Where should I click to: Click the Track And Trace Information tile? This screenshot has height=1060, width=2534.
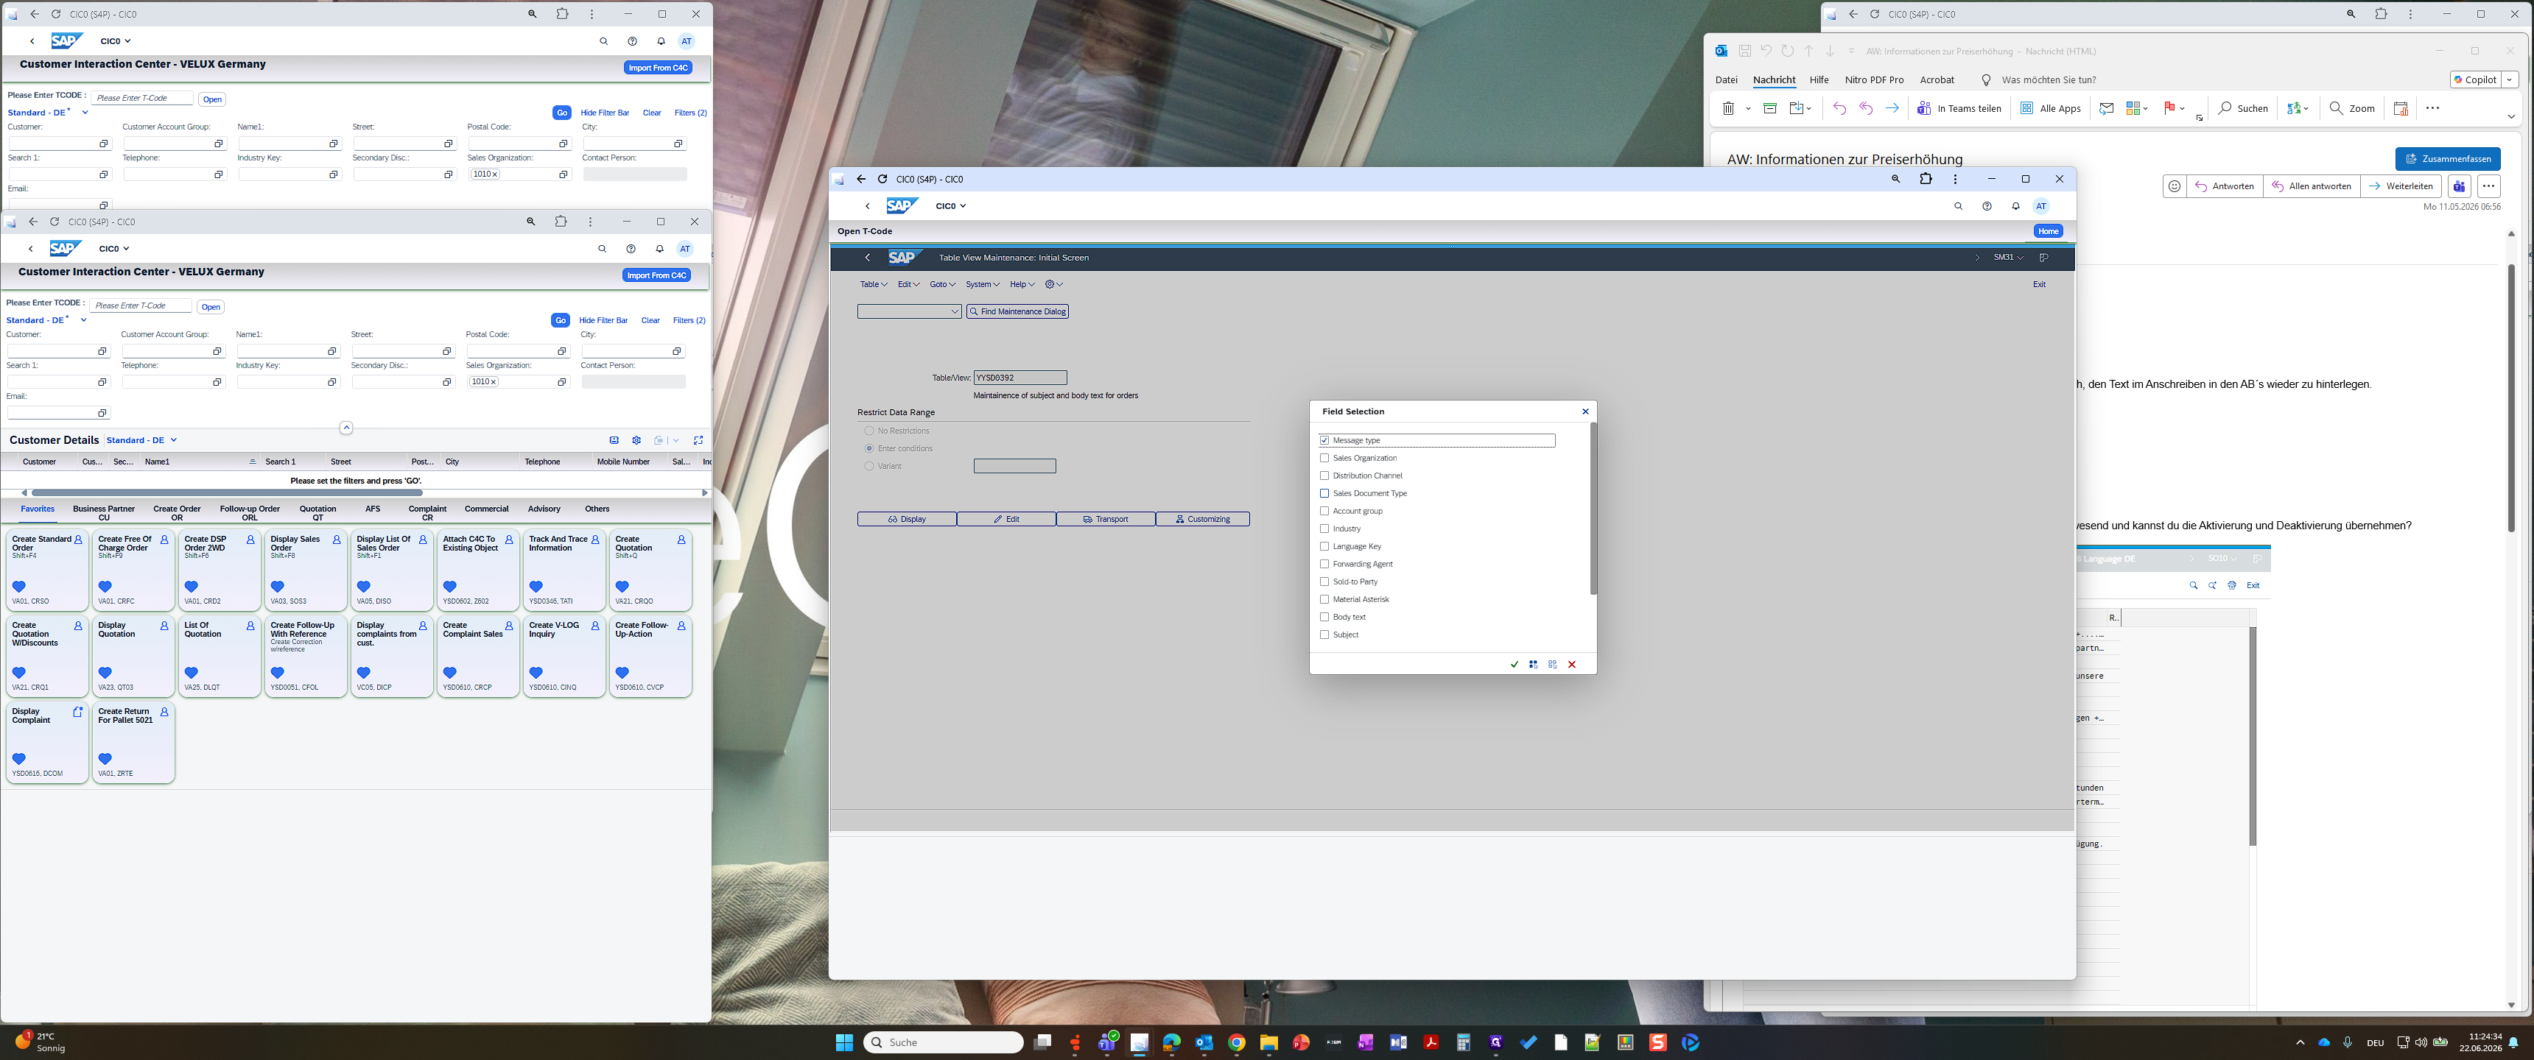click(x=564, y=570)
